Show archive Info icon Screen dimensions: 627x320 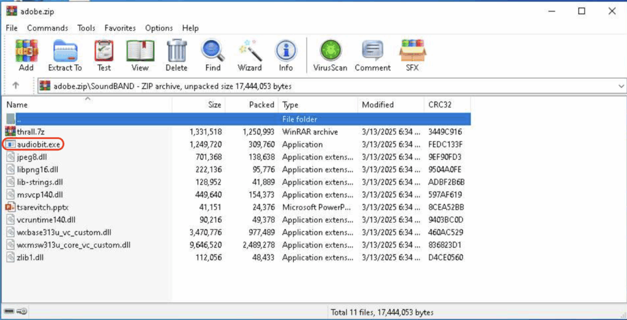pyautogui.click(x=285, y=51)
